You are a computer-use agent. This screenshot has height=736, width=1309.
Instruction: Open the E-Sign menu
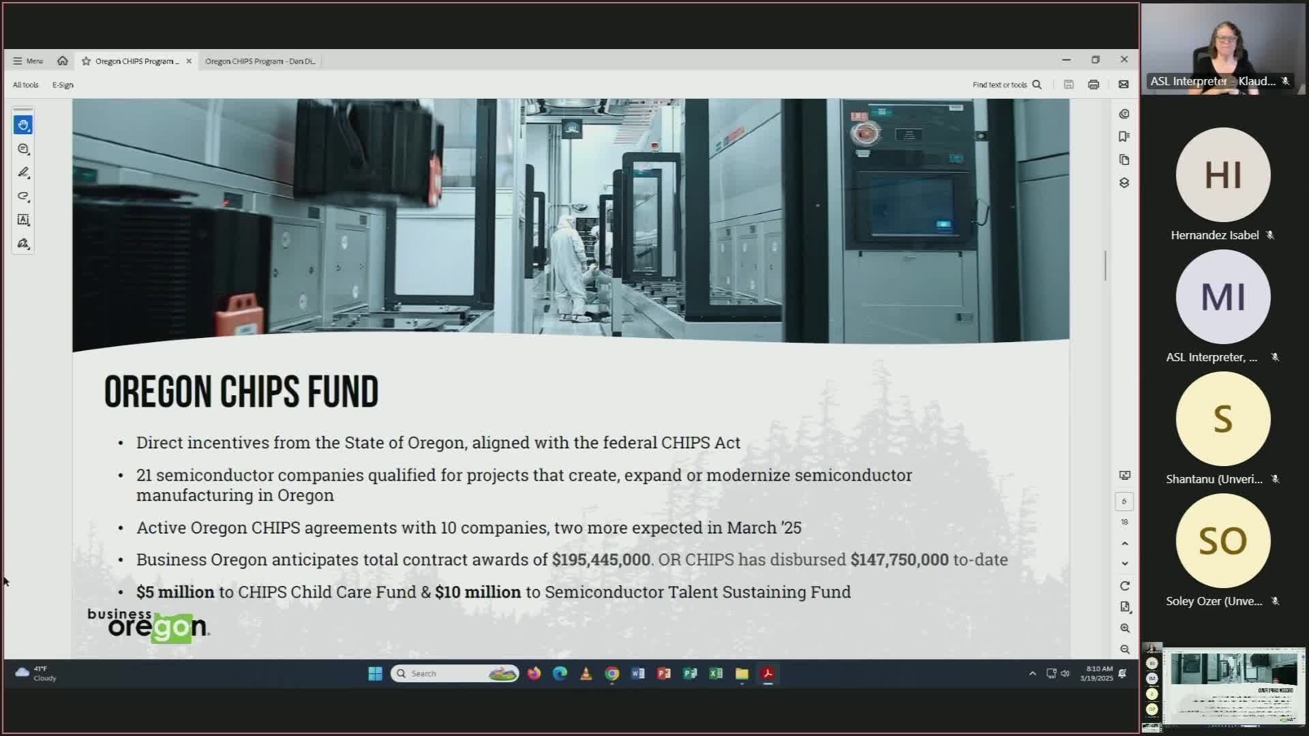pos(63,85)
